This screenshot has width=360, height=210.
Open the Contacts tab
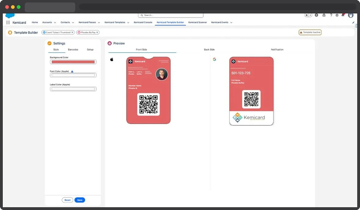tap(65, 22)
